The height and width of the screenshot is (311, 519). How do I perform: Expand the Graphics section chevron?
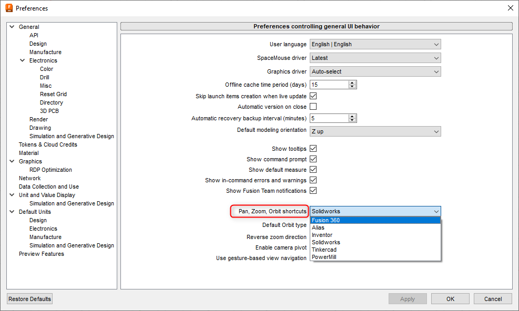click(x=12, y=161)
